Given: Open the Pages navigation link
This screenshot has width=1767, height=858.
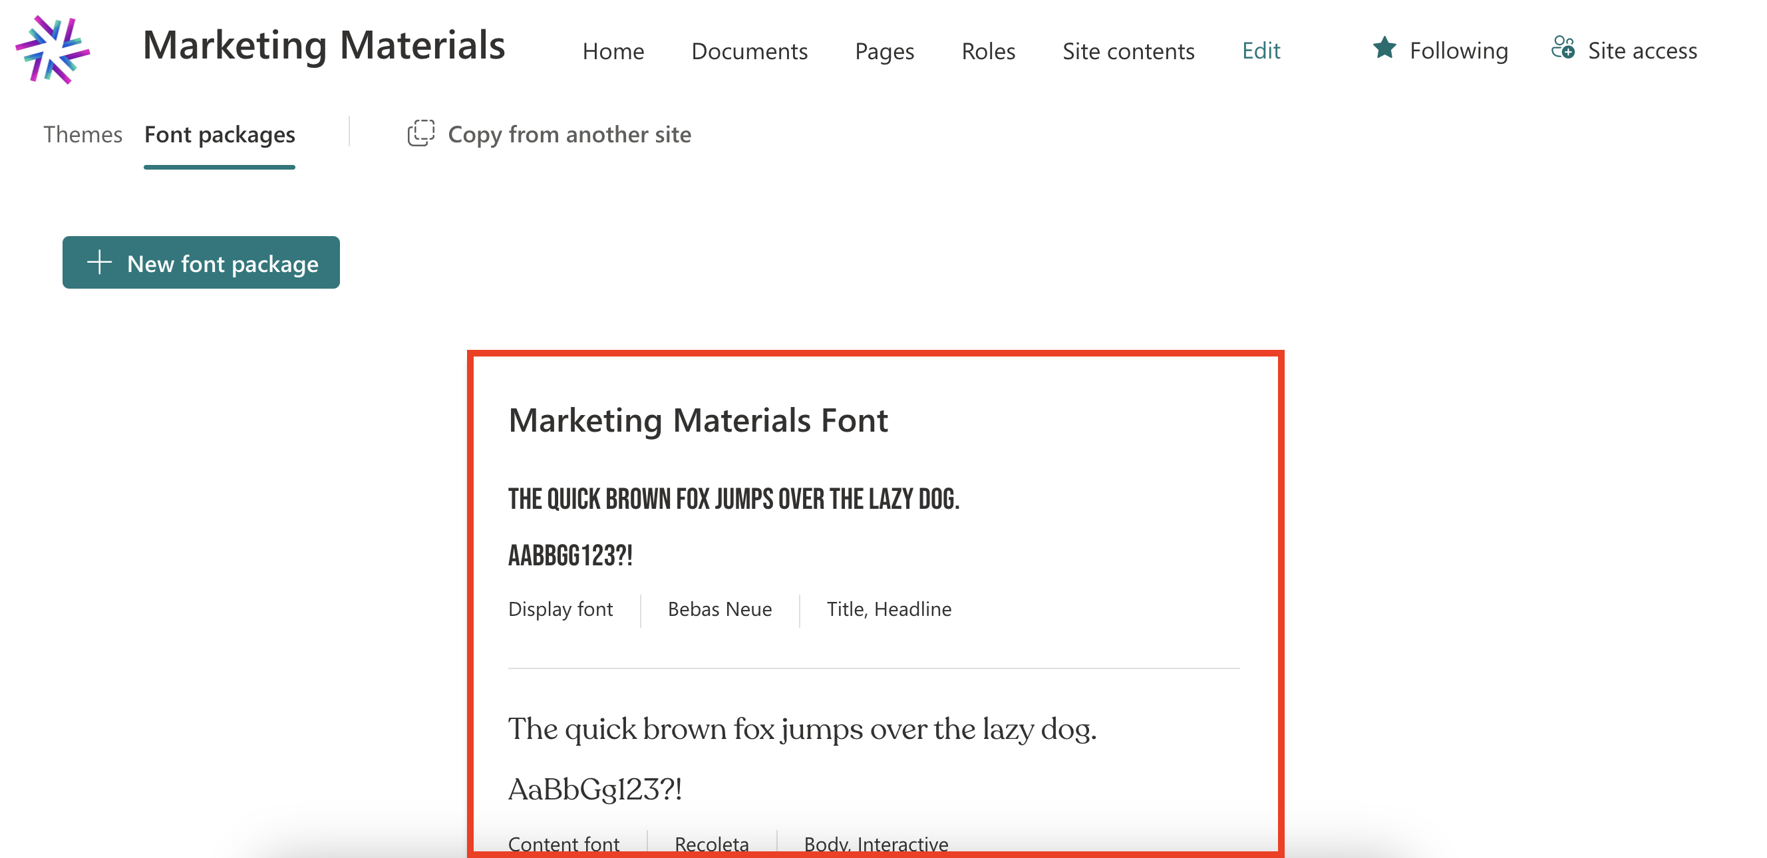Looking at the screenshot, I should coord(883,51).
